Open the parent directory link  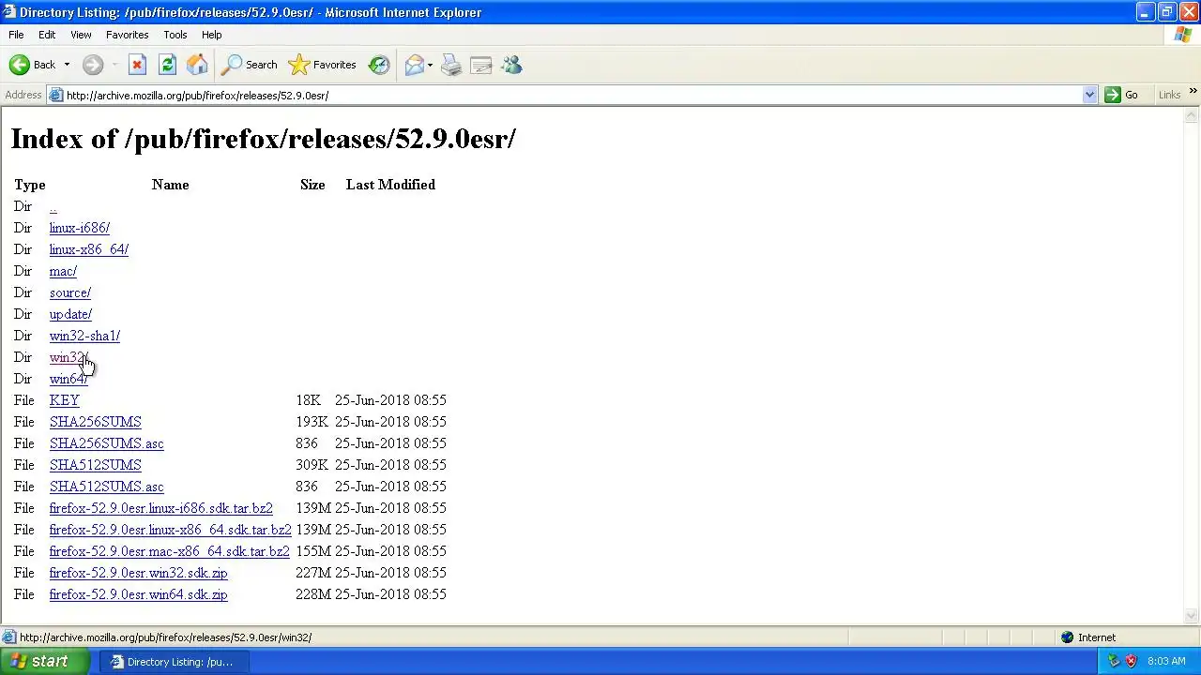coord(53,206)
